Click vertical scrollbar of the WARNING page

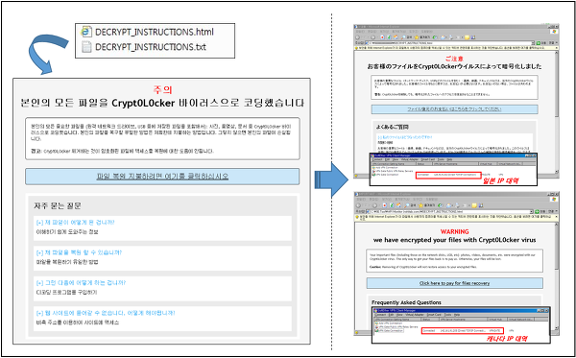point(557,275)
